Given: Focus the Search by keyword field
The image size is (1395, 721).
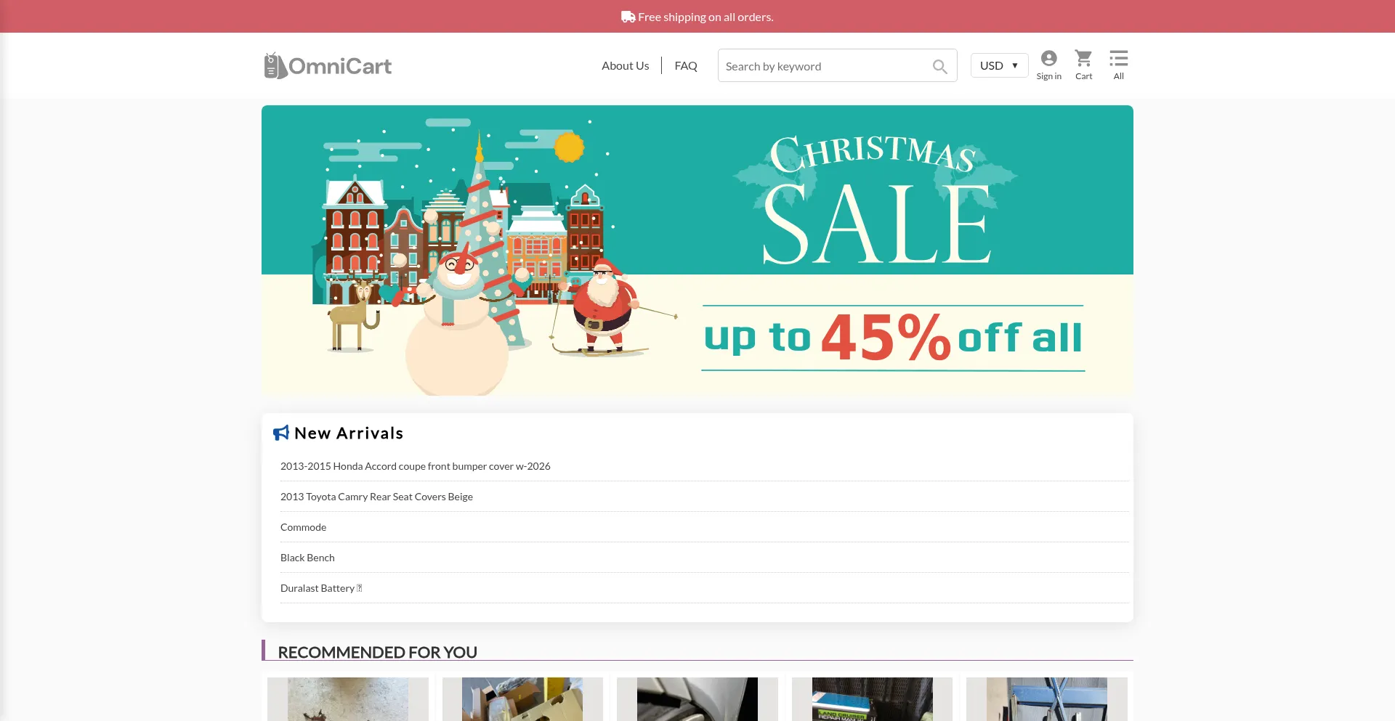Looking at the screenshot, I should point(825,66).
